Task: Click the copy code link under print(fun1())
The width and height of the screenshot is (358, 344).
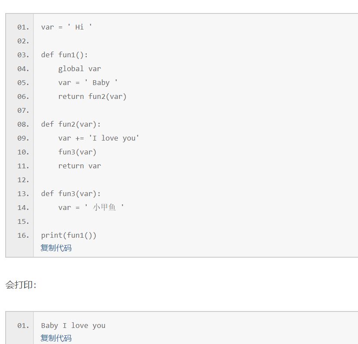Action: 56,248
